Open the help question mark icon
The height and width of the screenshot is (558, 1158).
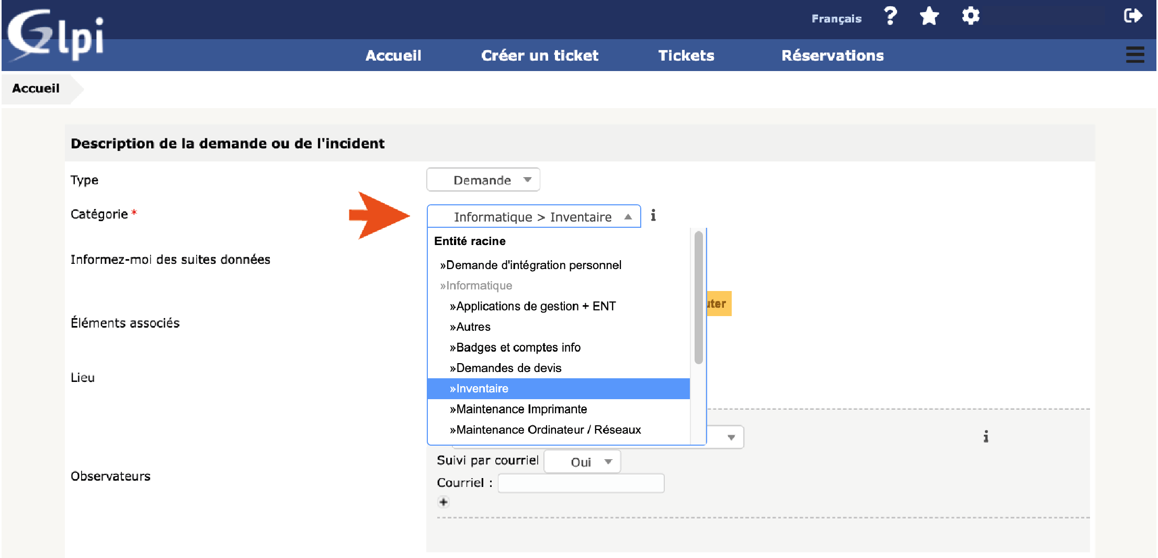click(890, 16)
